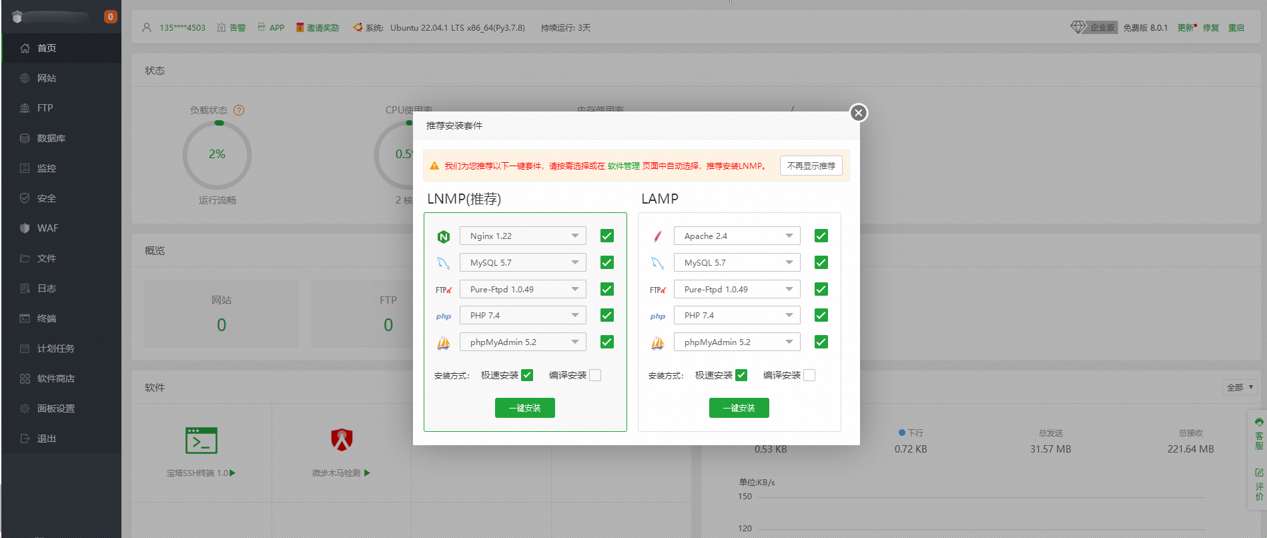Viewport: 1267px width, 538px height.
Task: Toggle 极速安装 checkbox in LAMP panel
Action: tap(741, 375)
